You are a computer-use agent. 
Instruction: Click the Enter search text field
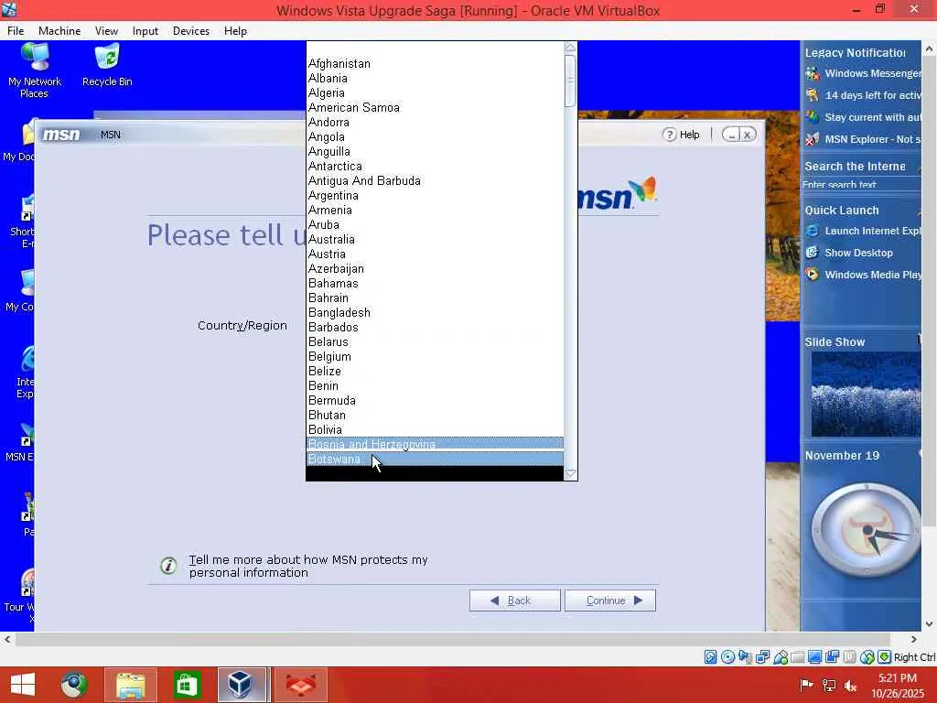click(861, 185)
